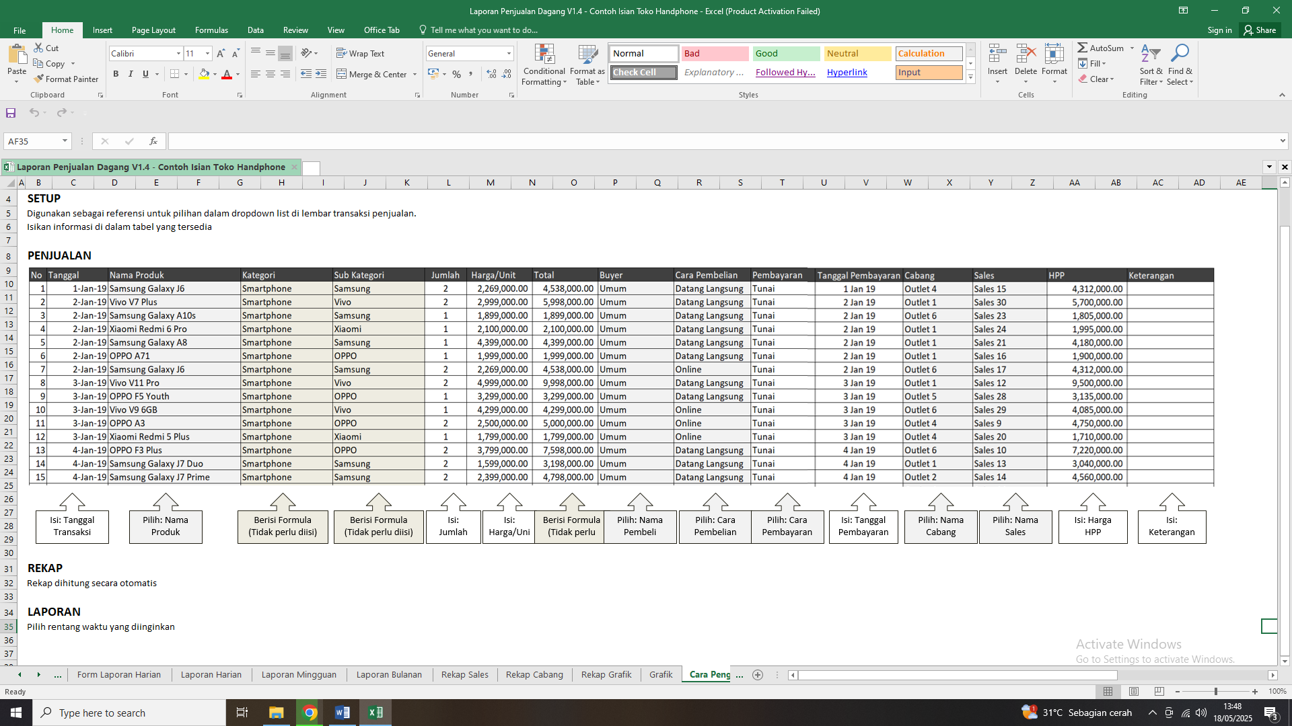Toggle Align Left alignment
Screen dimensions: 1292x726
pos(256,74)
